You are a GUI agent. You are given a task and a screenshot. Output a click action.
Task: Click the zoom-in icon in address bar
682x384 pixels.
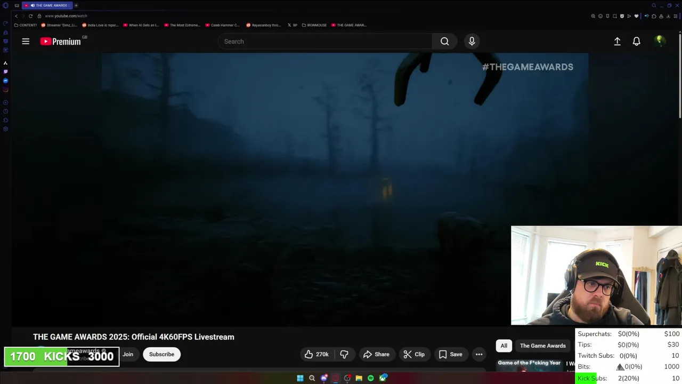pos(593,16)
